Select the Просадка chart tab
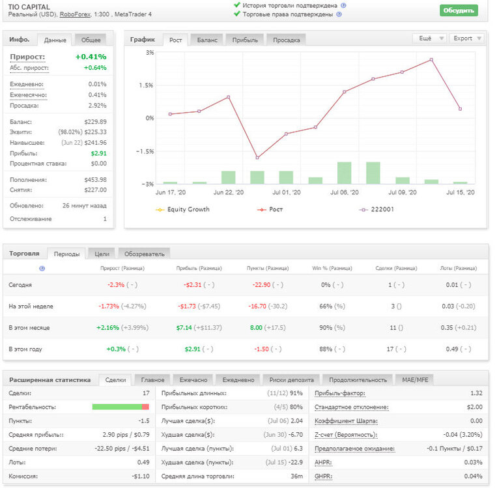This screenshot has height=489, width=497. point(287,40)
